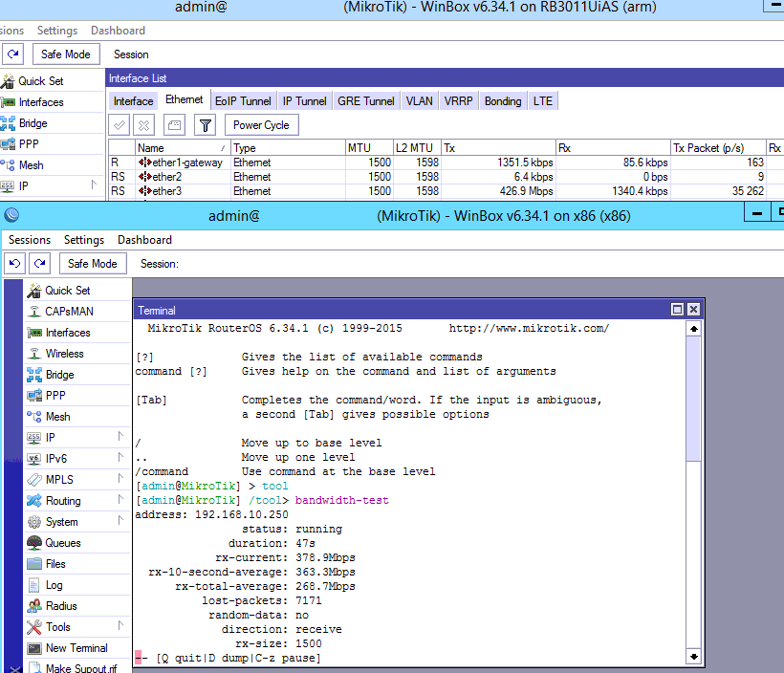This screenshot has width=784, height=673.
Task: Click the comment icon in Interface List toolbar
Action: click(x=174, y=125)
